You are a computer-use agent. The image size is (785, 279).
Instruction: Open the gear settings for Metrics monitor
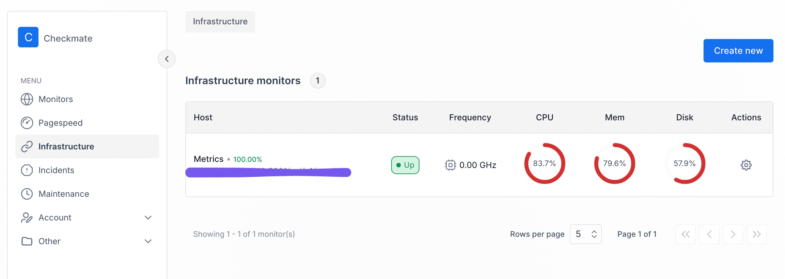click(746, 165)
